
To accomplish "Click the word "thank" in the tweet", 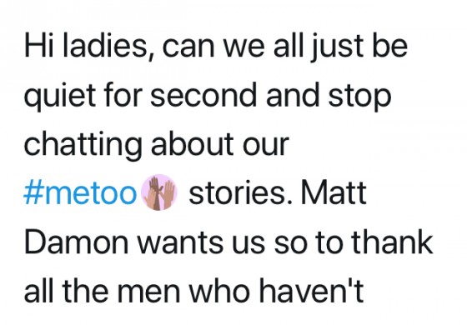I will [x=392, y=242].
